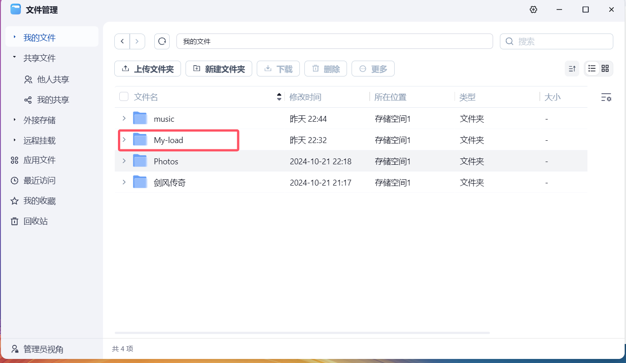Click 上传文件夹 button

click(147, 69)
